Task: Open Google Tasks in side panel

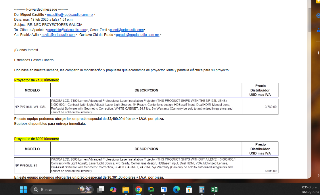Action: (x=318, y=16)
